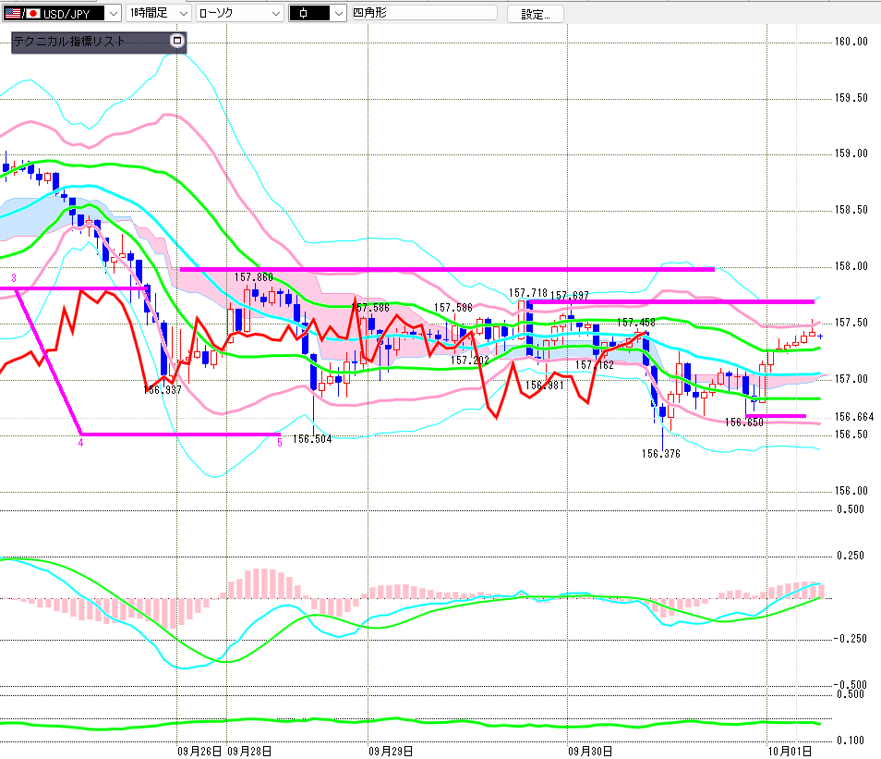Image resolution: width=881 pixels, height=759 pixels.
Task: Click the 09月29日 date axis label
Action: pos(391,751)
